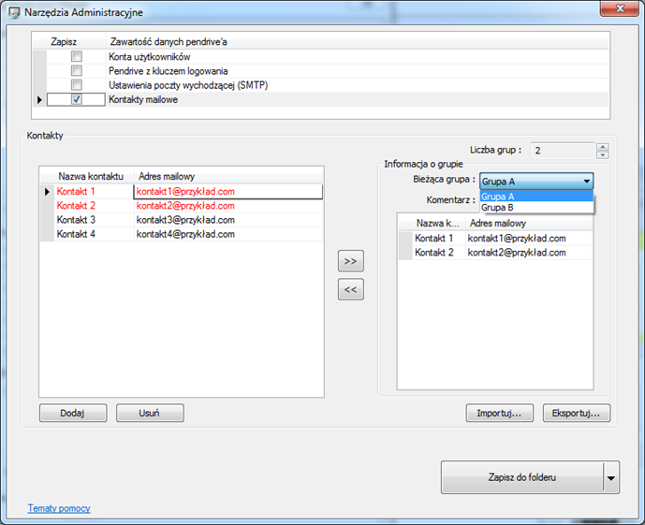The width and height of the screenshot is (645, 525).
Task: Select Ustawienia poczty wychodzącej (SMTP) text
Action: pos(188,85)
